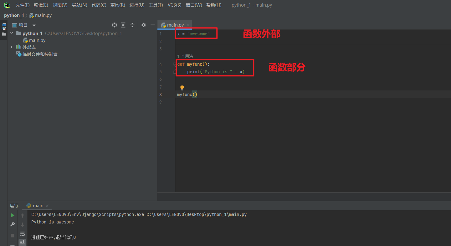The width and height of the screenshot is (451, 246).
Task: Collapse the python_1 project folder
Action: [x=12, y=33]
